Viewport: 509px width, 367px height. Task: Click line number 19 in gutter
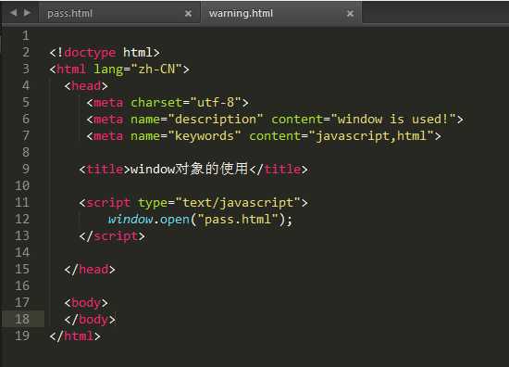(22, 335)
